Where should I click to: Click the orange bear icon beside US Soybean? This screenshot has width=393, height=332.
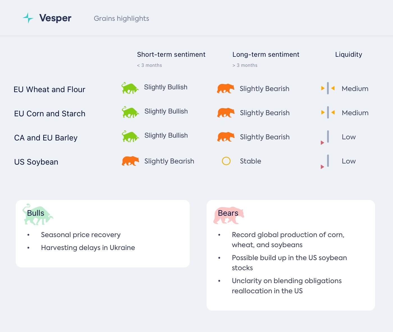(x=130, y=161)
